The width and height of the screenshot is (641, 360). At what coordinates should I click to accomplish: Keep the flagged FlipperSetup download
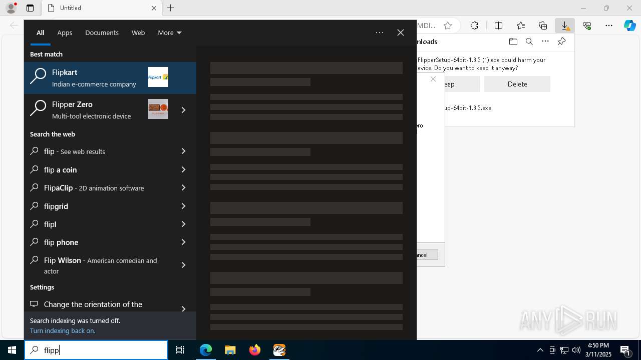[x=448, y=84]
